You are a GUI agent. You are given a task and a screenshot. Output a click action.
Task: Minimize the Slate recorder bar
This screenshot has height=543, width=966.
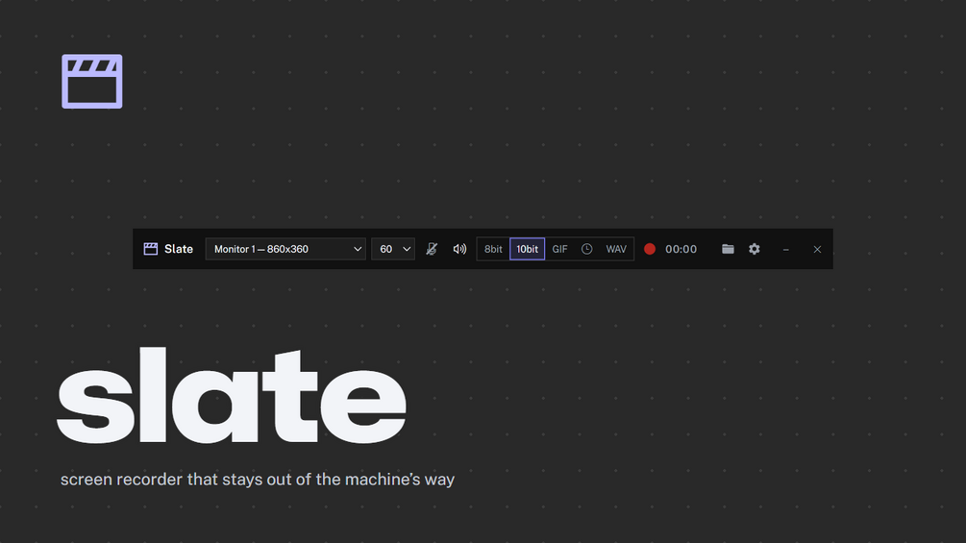(785, 249)
